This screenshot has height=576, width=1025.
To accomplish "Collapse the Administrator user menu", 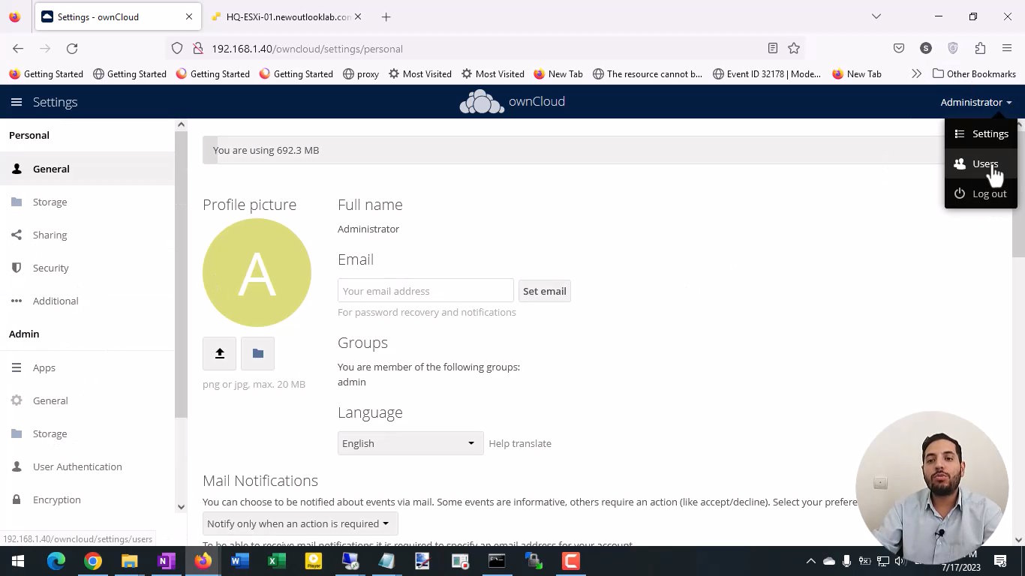I will [x=976, y=102].
